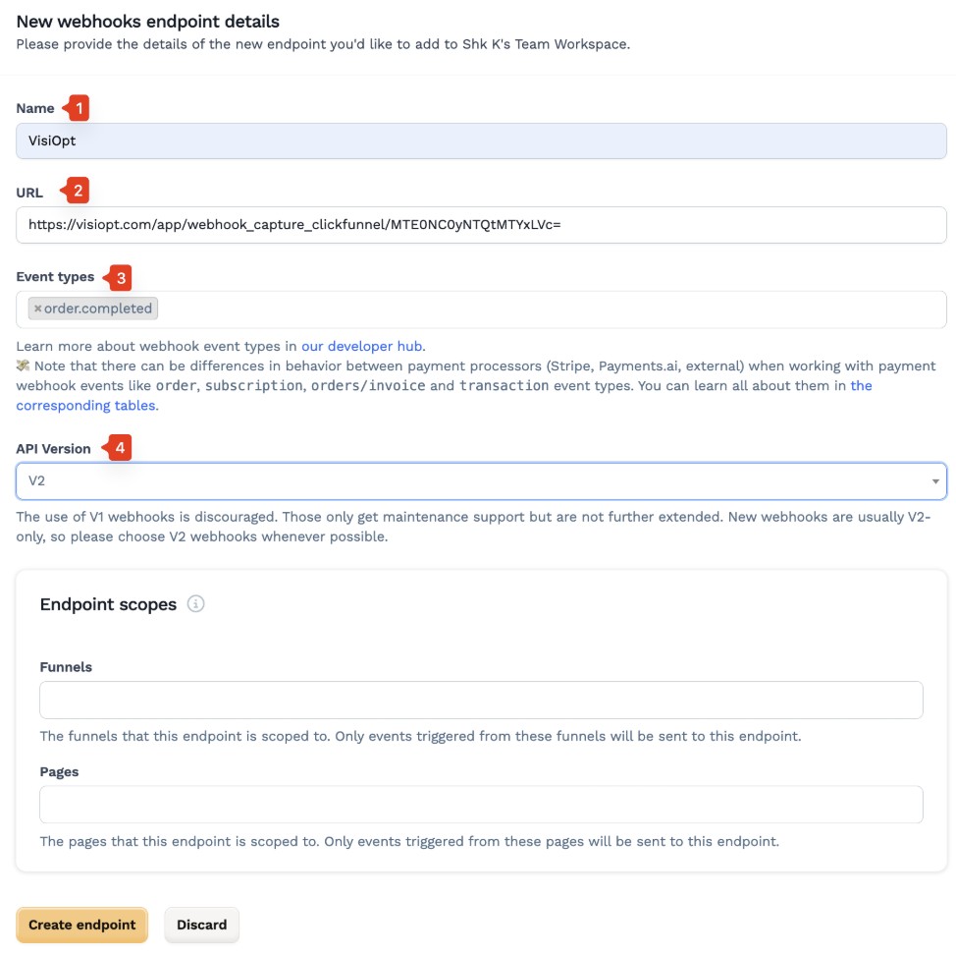Click the money emoji beside the Note text

(24, 365)
